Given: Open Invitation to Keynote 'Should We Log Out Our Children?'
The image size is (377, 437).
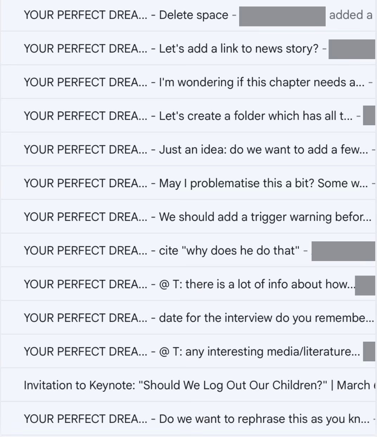Looking at the screenshot, I should [188, 385].
